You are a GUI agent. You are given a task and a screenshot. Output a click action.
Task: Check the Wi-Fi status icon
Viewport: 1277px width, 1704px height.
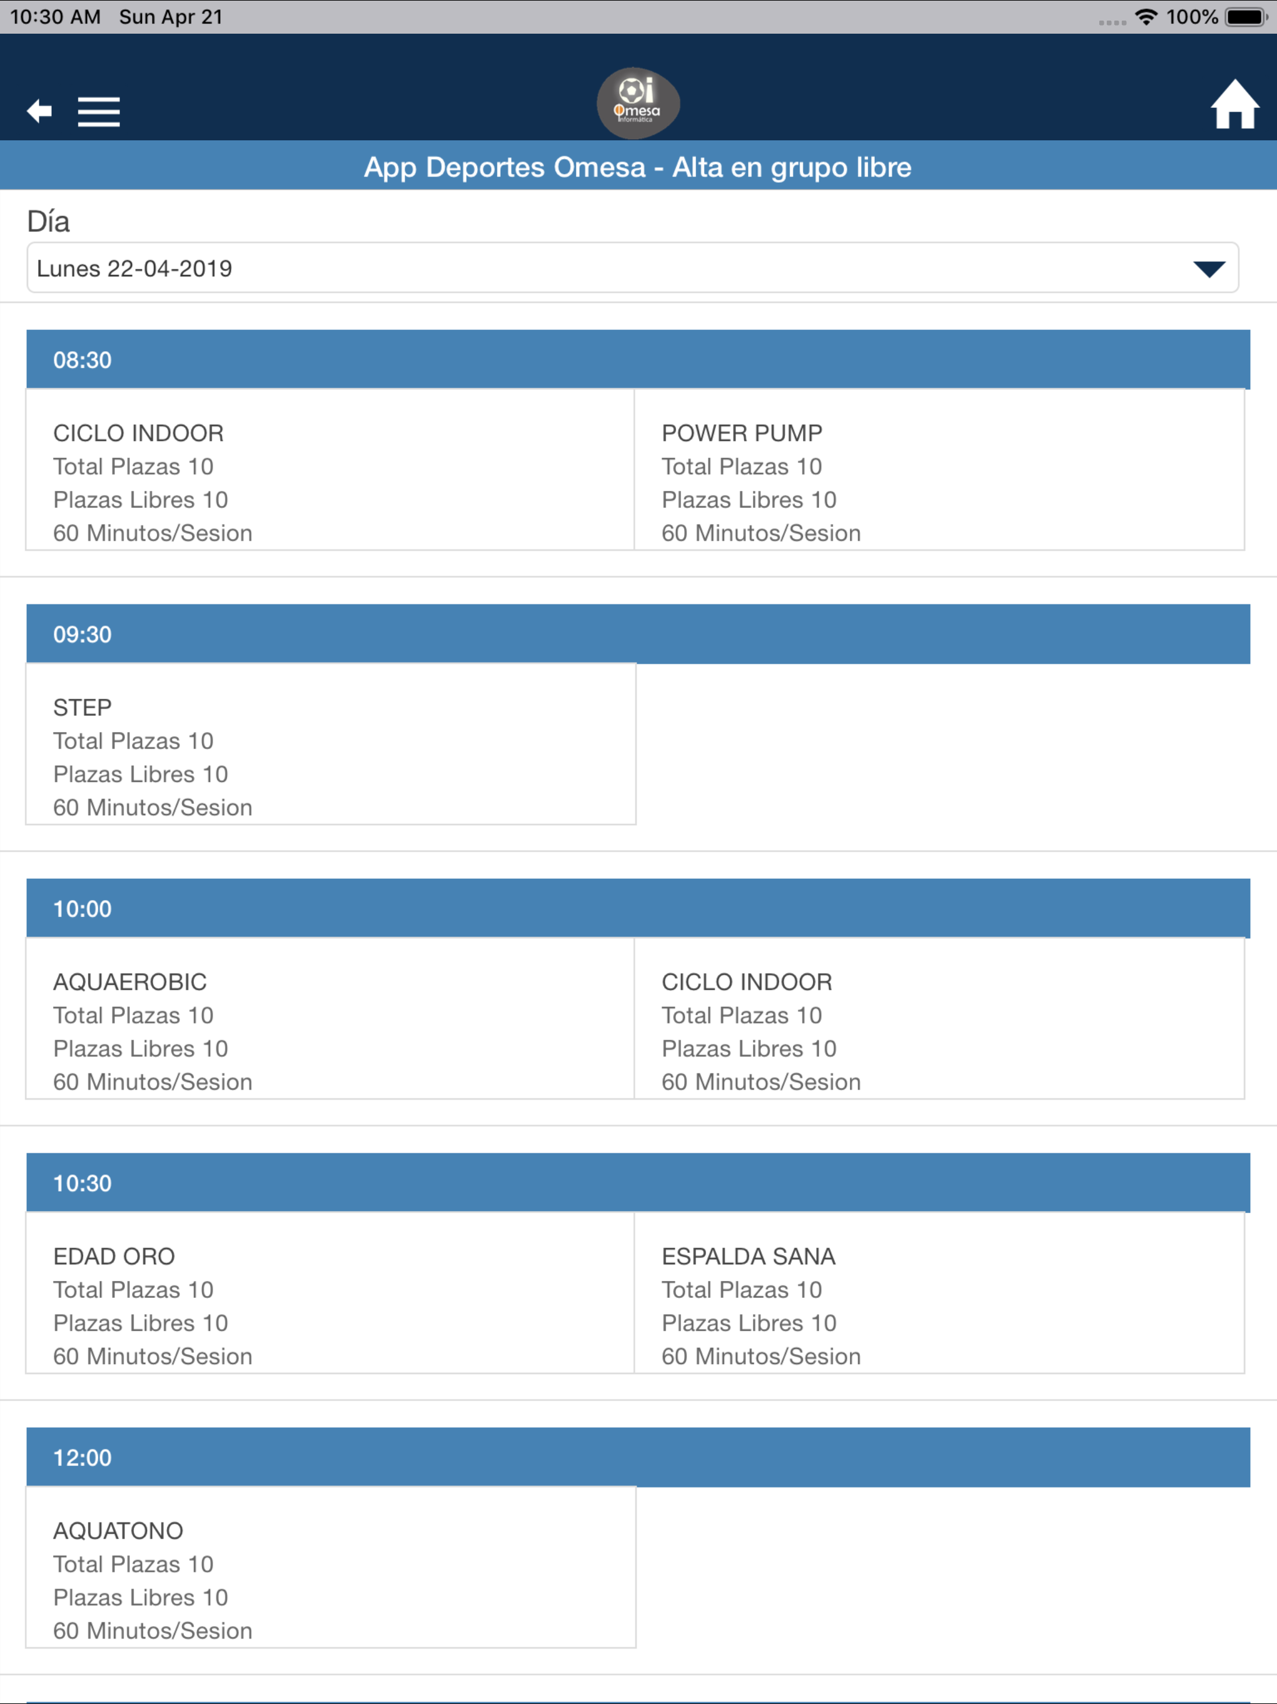coord(1146,17)
